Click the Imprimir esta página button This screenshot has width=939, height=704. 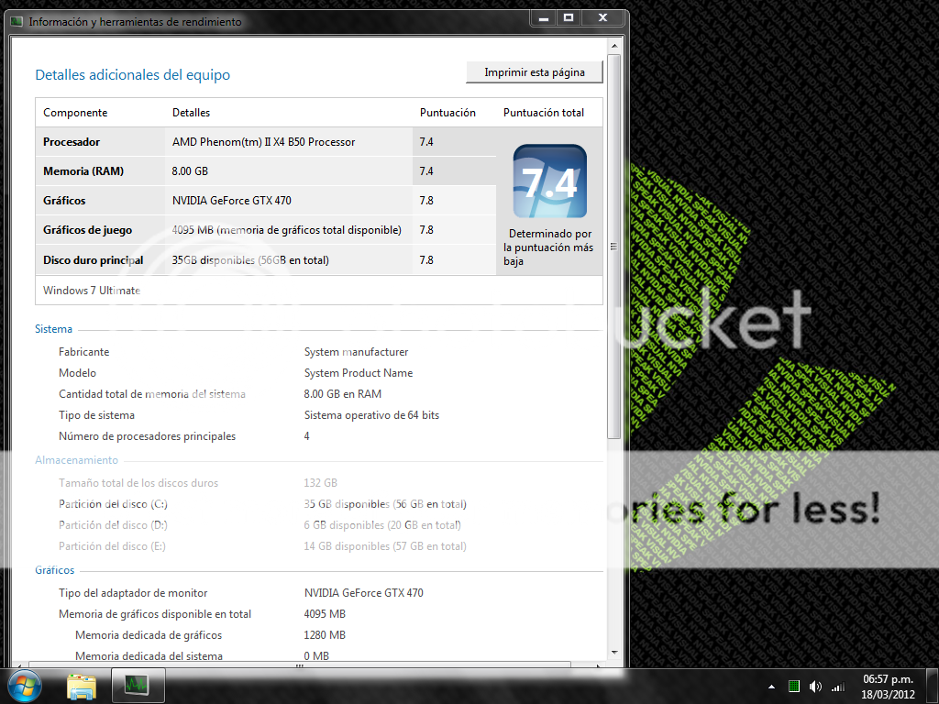tap(535, 72)
